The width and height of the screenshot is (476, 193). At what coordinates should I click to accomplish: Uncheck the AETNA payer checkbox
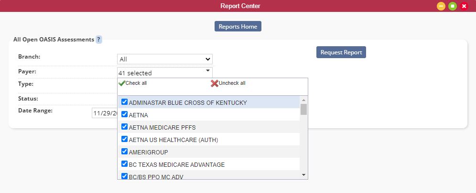(x=124, y=114)
